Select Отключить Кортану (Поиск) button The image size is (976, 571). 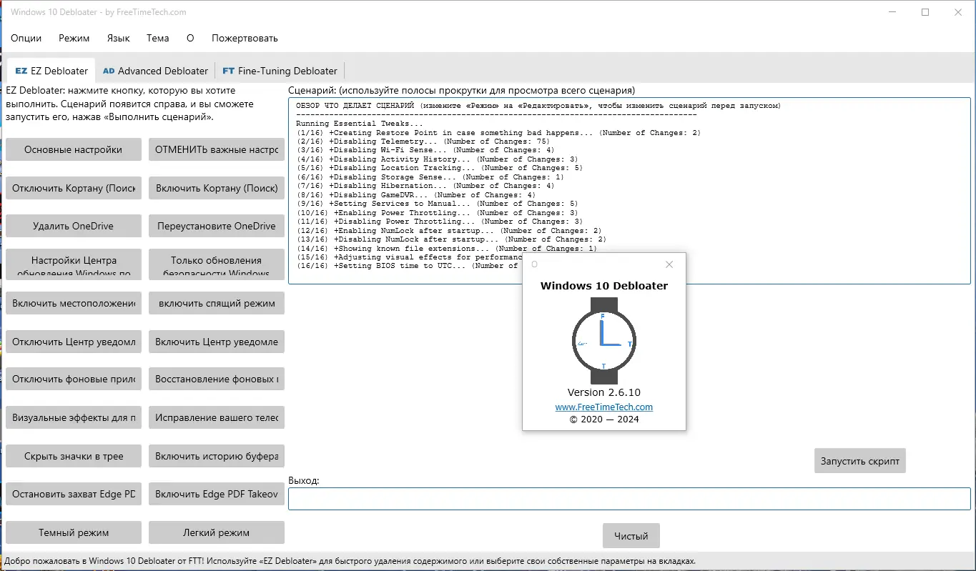coord(73,188)
